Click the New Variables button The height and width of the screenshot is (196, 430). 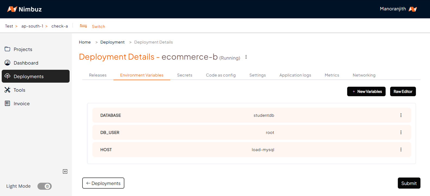(x=366, y=92)
